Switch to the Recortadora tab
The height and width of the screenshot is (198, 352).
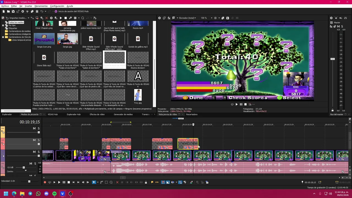tap(192, 114)
